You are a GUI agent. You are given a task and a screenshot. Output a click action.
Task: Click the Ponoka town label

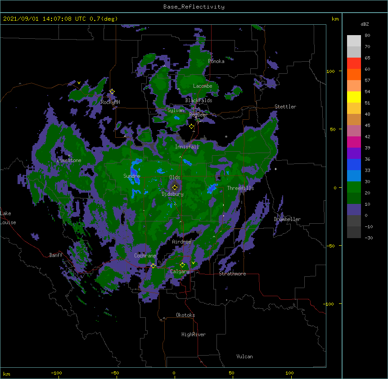[x=216, y=61]
